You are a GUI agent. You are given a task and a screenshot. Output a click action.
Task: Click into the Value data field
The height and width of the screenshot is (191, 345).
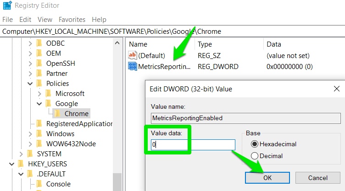click(193, 145)
